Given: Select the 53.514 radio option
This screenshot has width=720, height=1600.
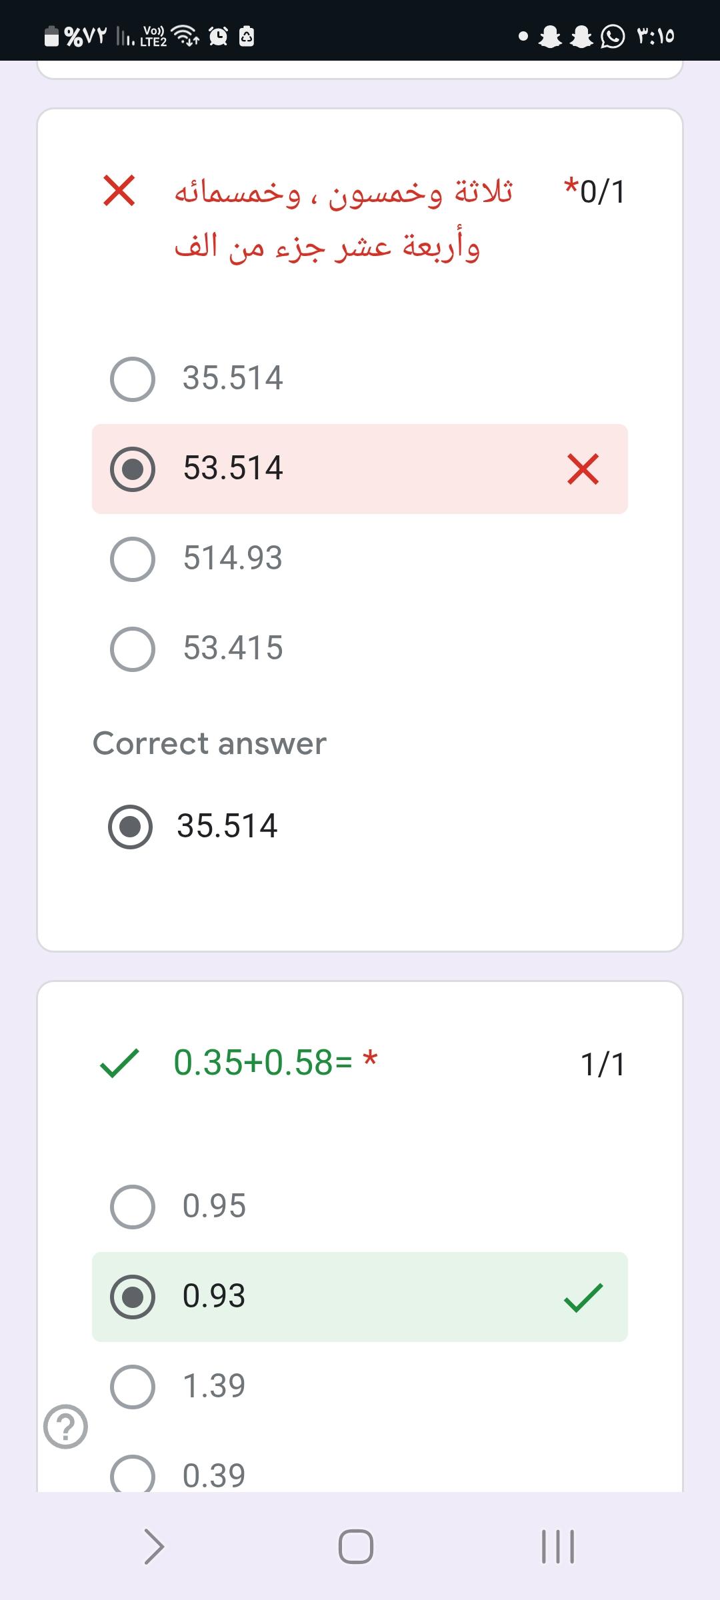Looking at the screenshot, I should [133, 469].
